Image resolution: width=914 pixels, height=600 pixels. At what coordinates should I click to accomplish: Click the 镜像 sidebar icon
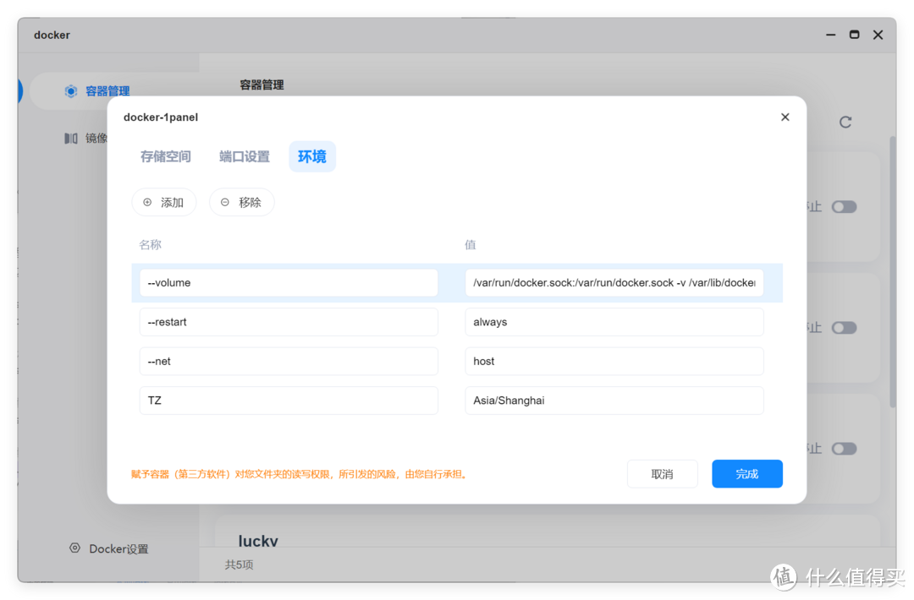70,139
